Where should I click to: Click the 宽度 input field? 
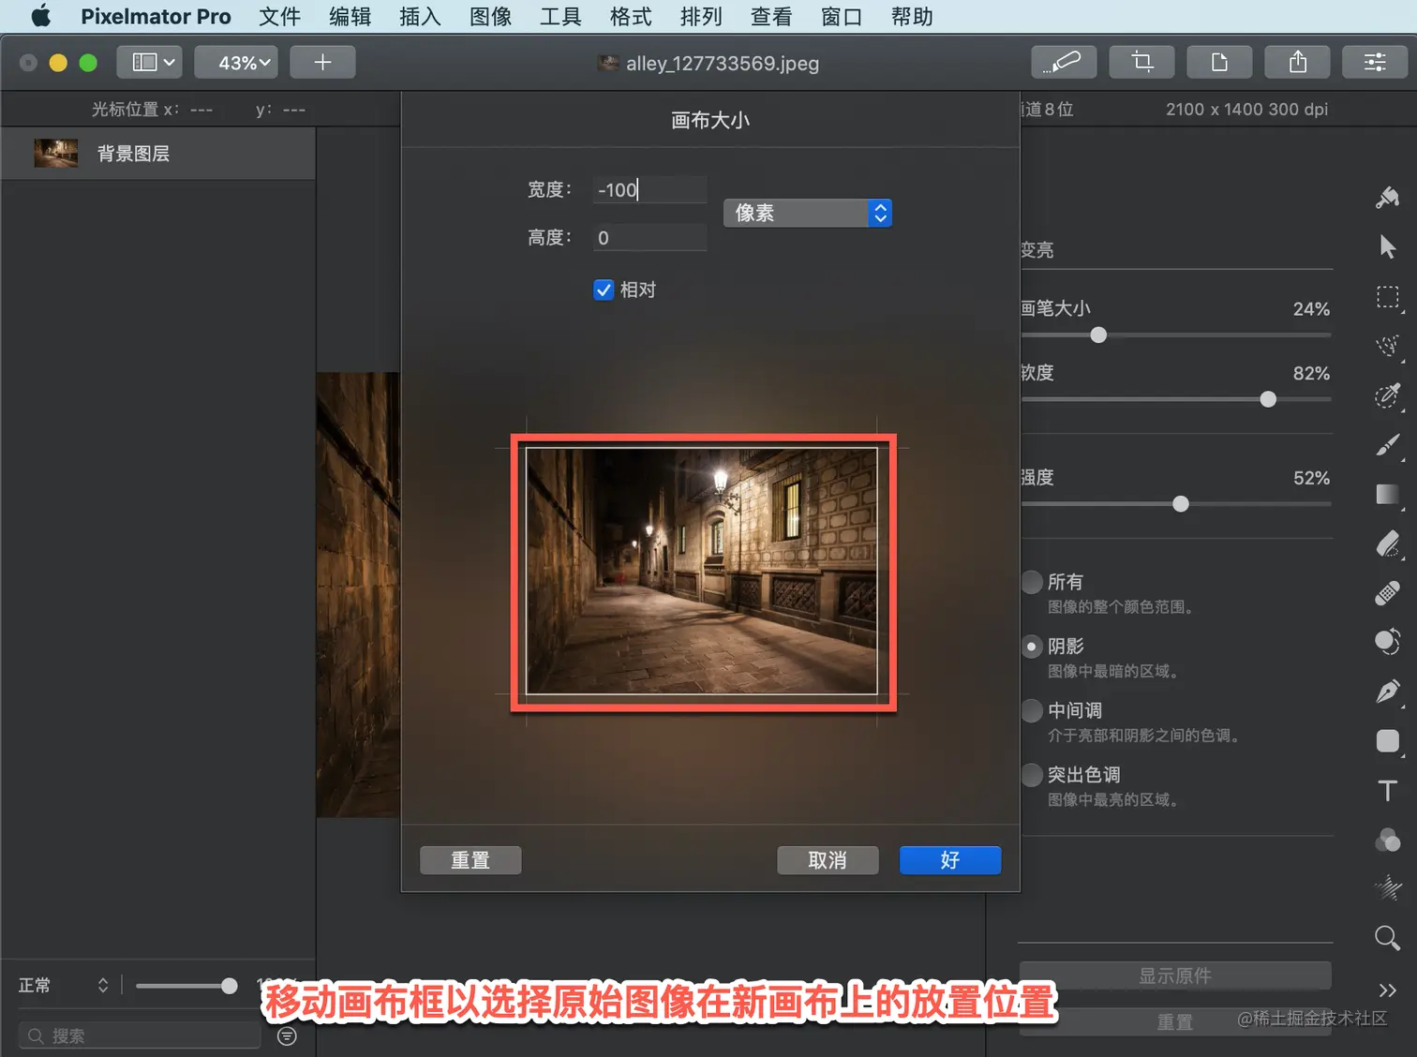pyautogui.click(x=650, y=189)
